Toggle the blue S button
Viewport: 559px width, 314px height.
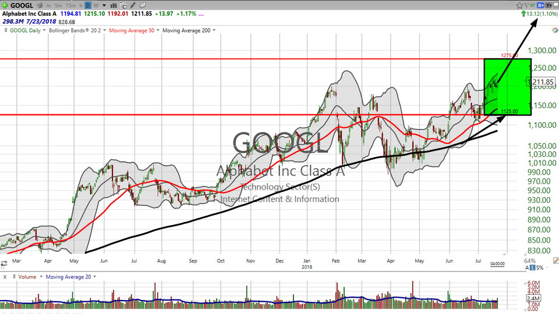coord(540,5)
